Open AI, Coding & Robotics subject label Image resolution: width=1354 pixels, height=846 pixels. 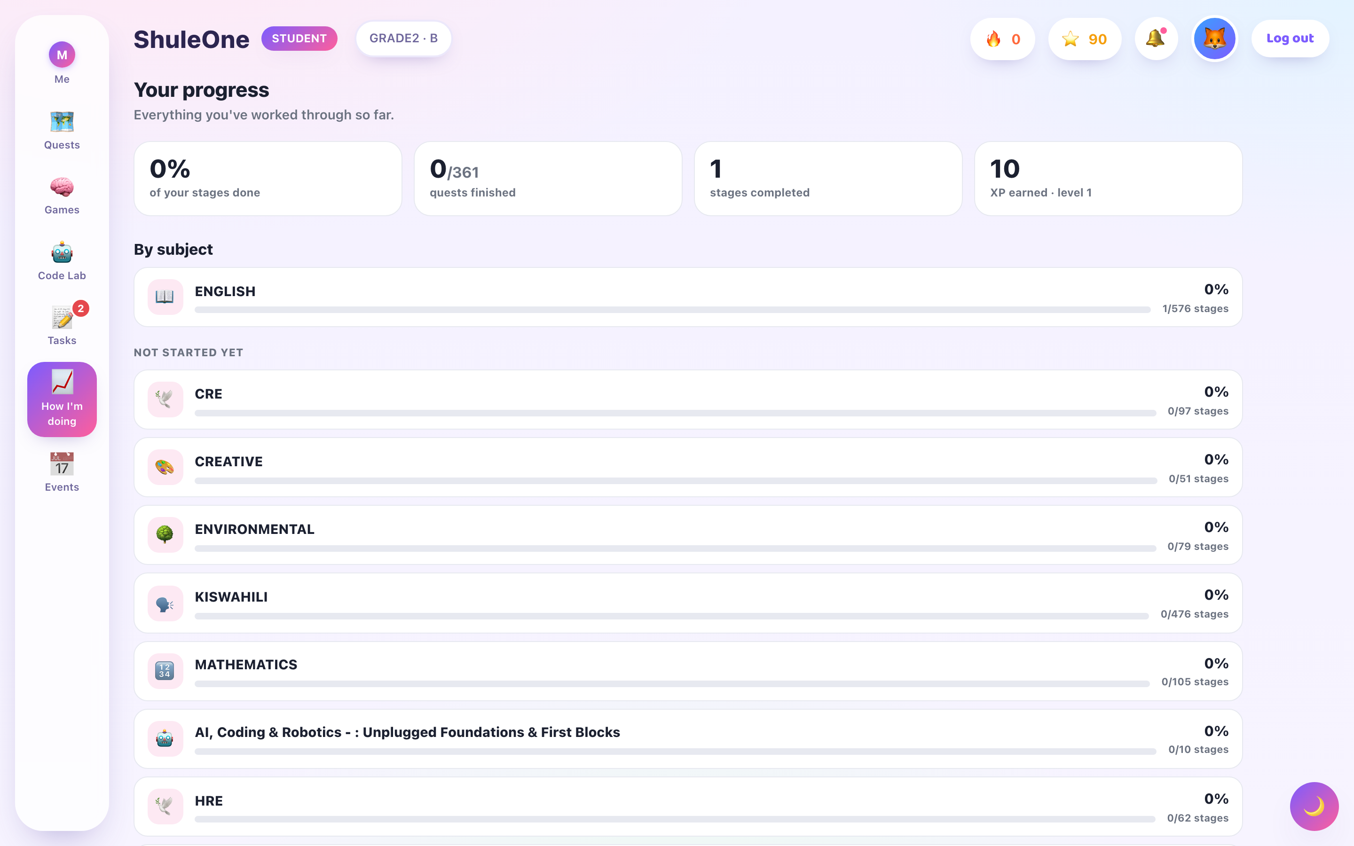pyautogui.click(x=407, y=732)
